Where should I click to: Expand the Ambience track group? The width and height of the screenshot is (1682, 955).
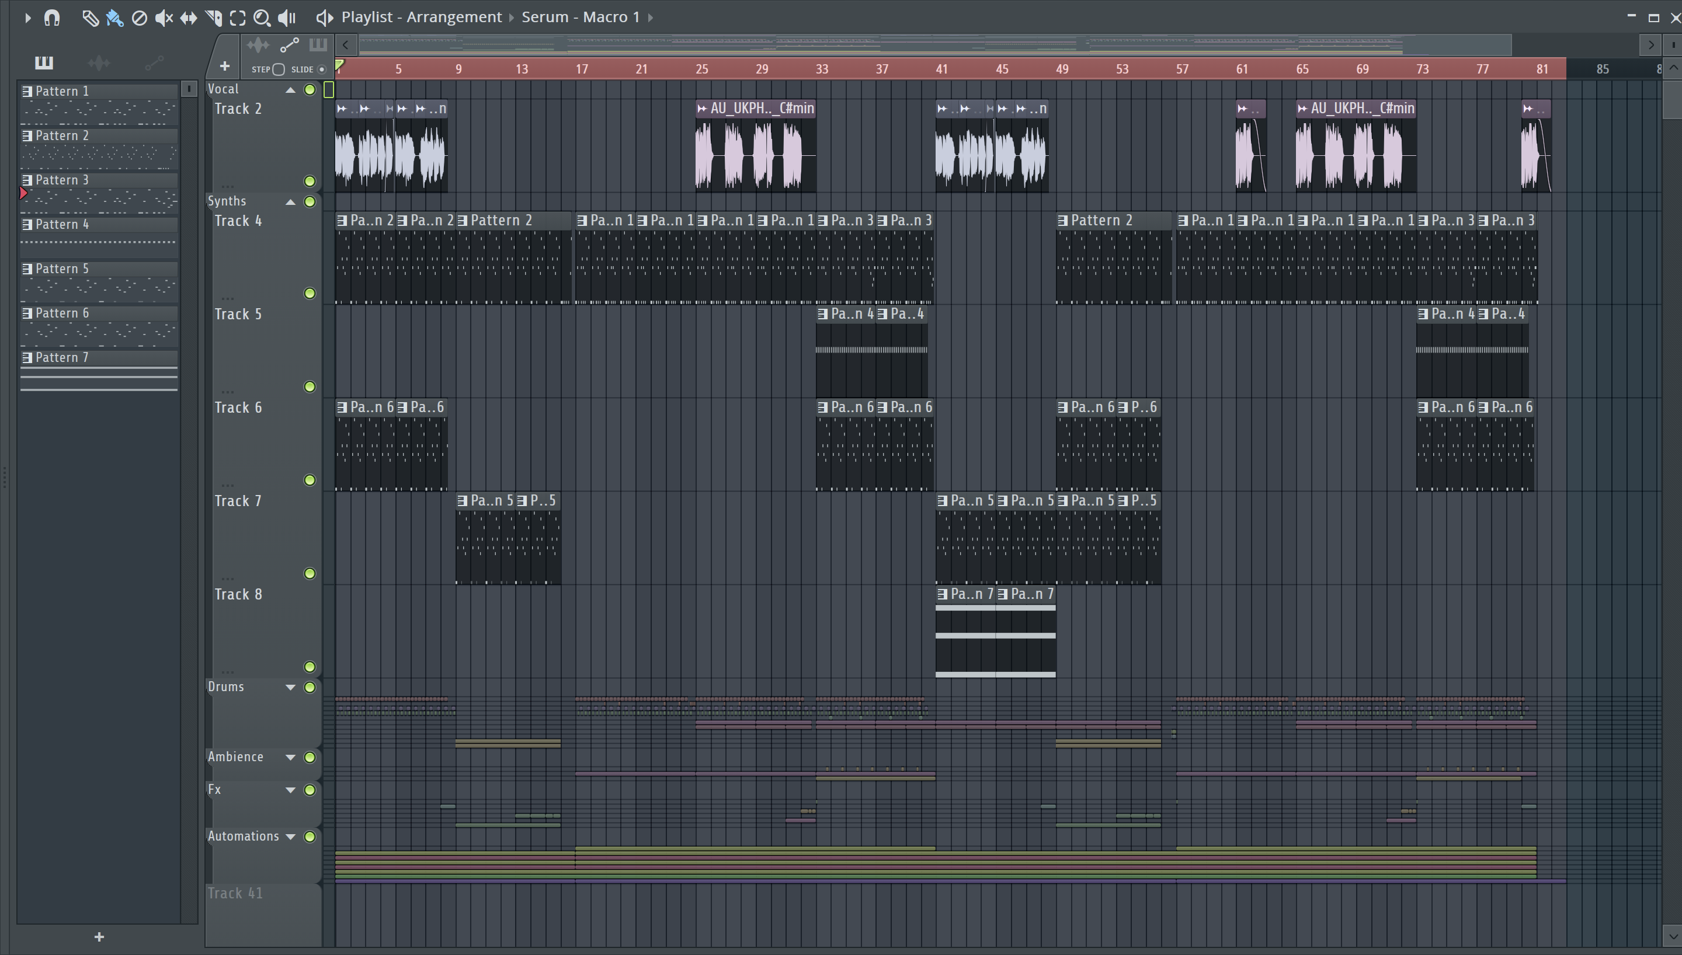[x=290, y=758]
